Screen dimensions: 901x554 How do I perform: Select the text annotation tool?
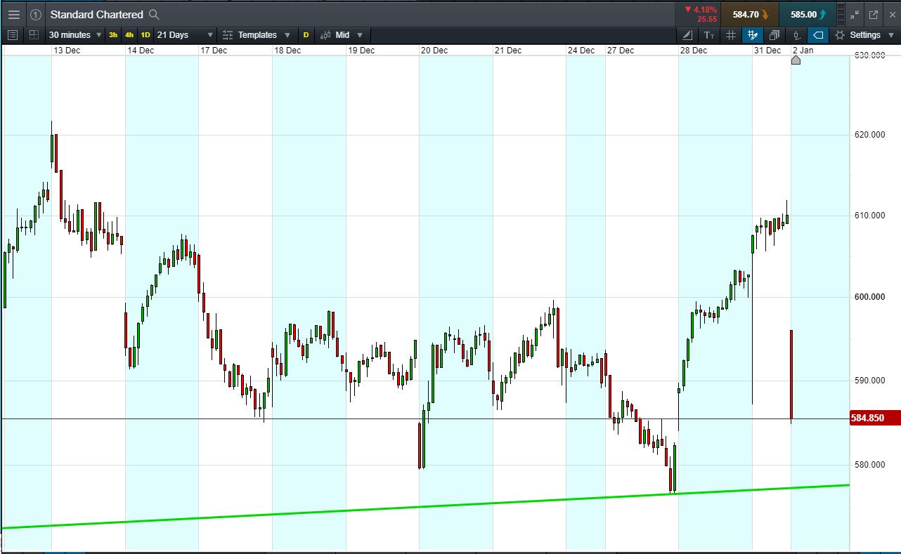709,35
